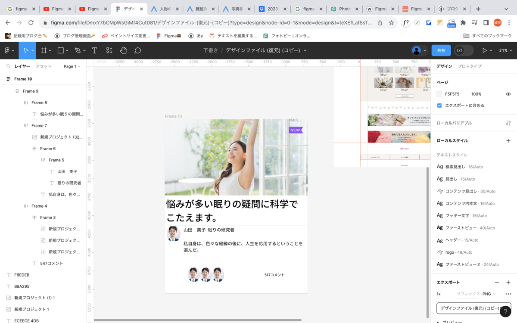Remove the export setting
The image size is (517, 323).
497,283
